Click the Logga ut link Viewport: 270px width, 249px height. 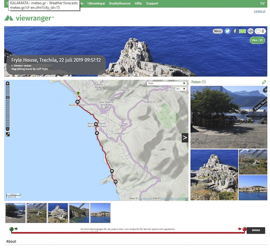[260, 11]
